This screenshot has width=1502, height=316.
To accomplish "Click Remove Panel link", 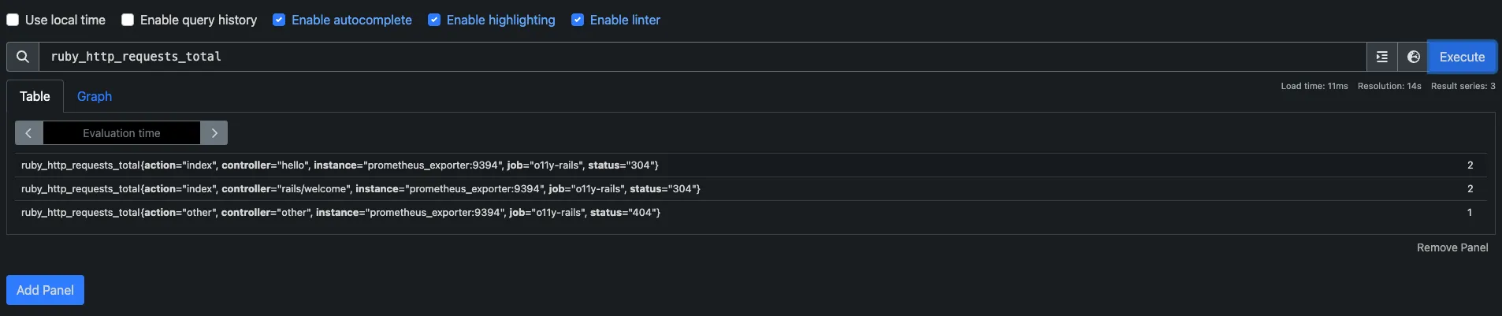I will tap(1452, 247).
